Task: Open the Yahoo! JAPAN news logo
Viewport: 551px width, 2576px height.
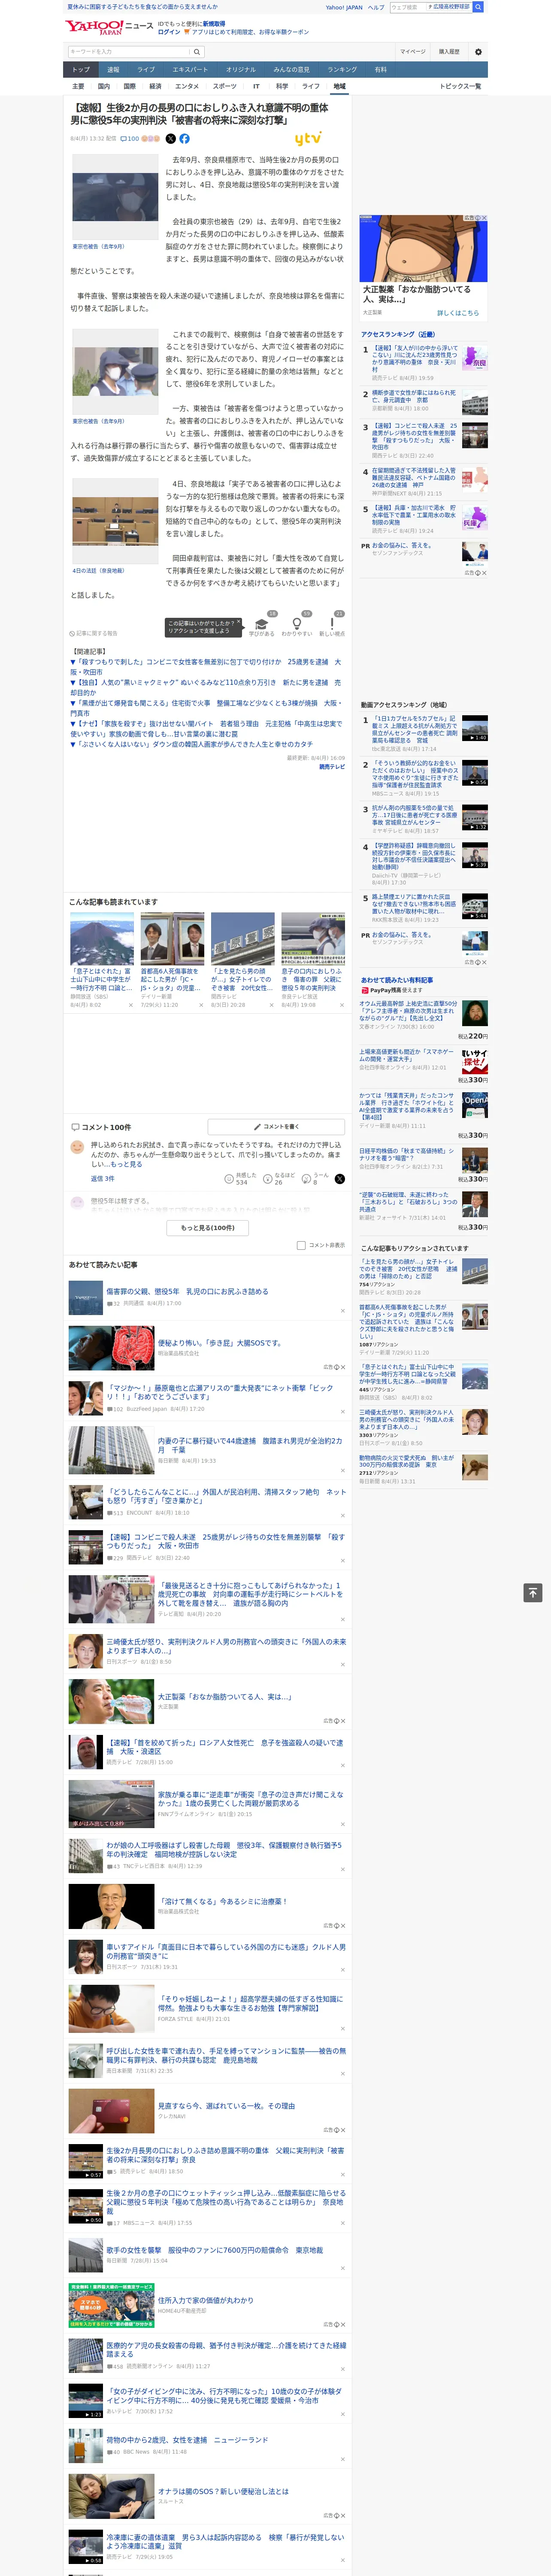Action: (109, 27)
